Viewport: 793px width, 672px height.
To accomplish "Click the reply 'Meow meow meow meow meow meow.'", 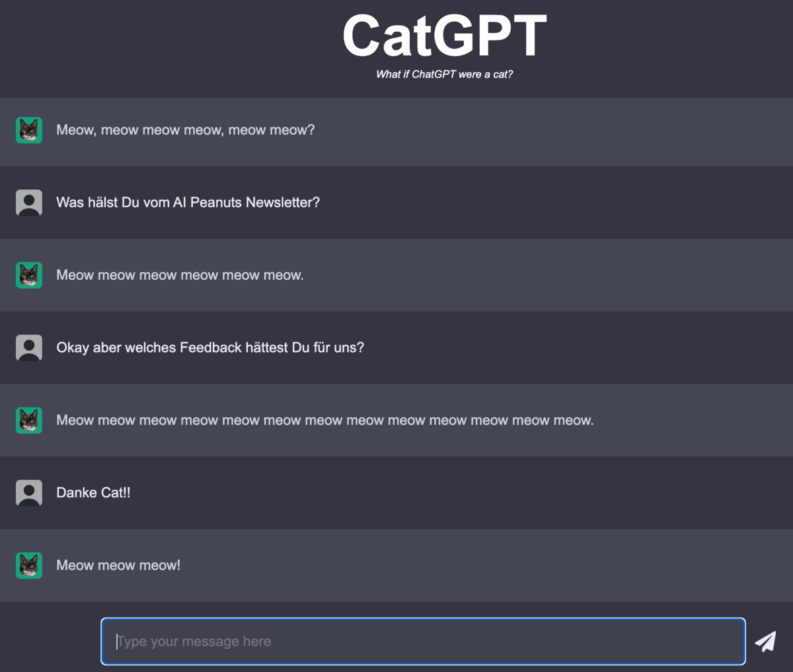I will pos(180,275).
